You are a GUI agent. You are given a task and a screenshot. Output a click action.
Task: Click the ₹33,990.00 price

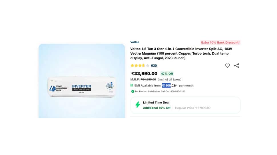tap(144, 74)
